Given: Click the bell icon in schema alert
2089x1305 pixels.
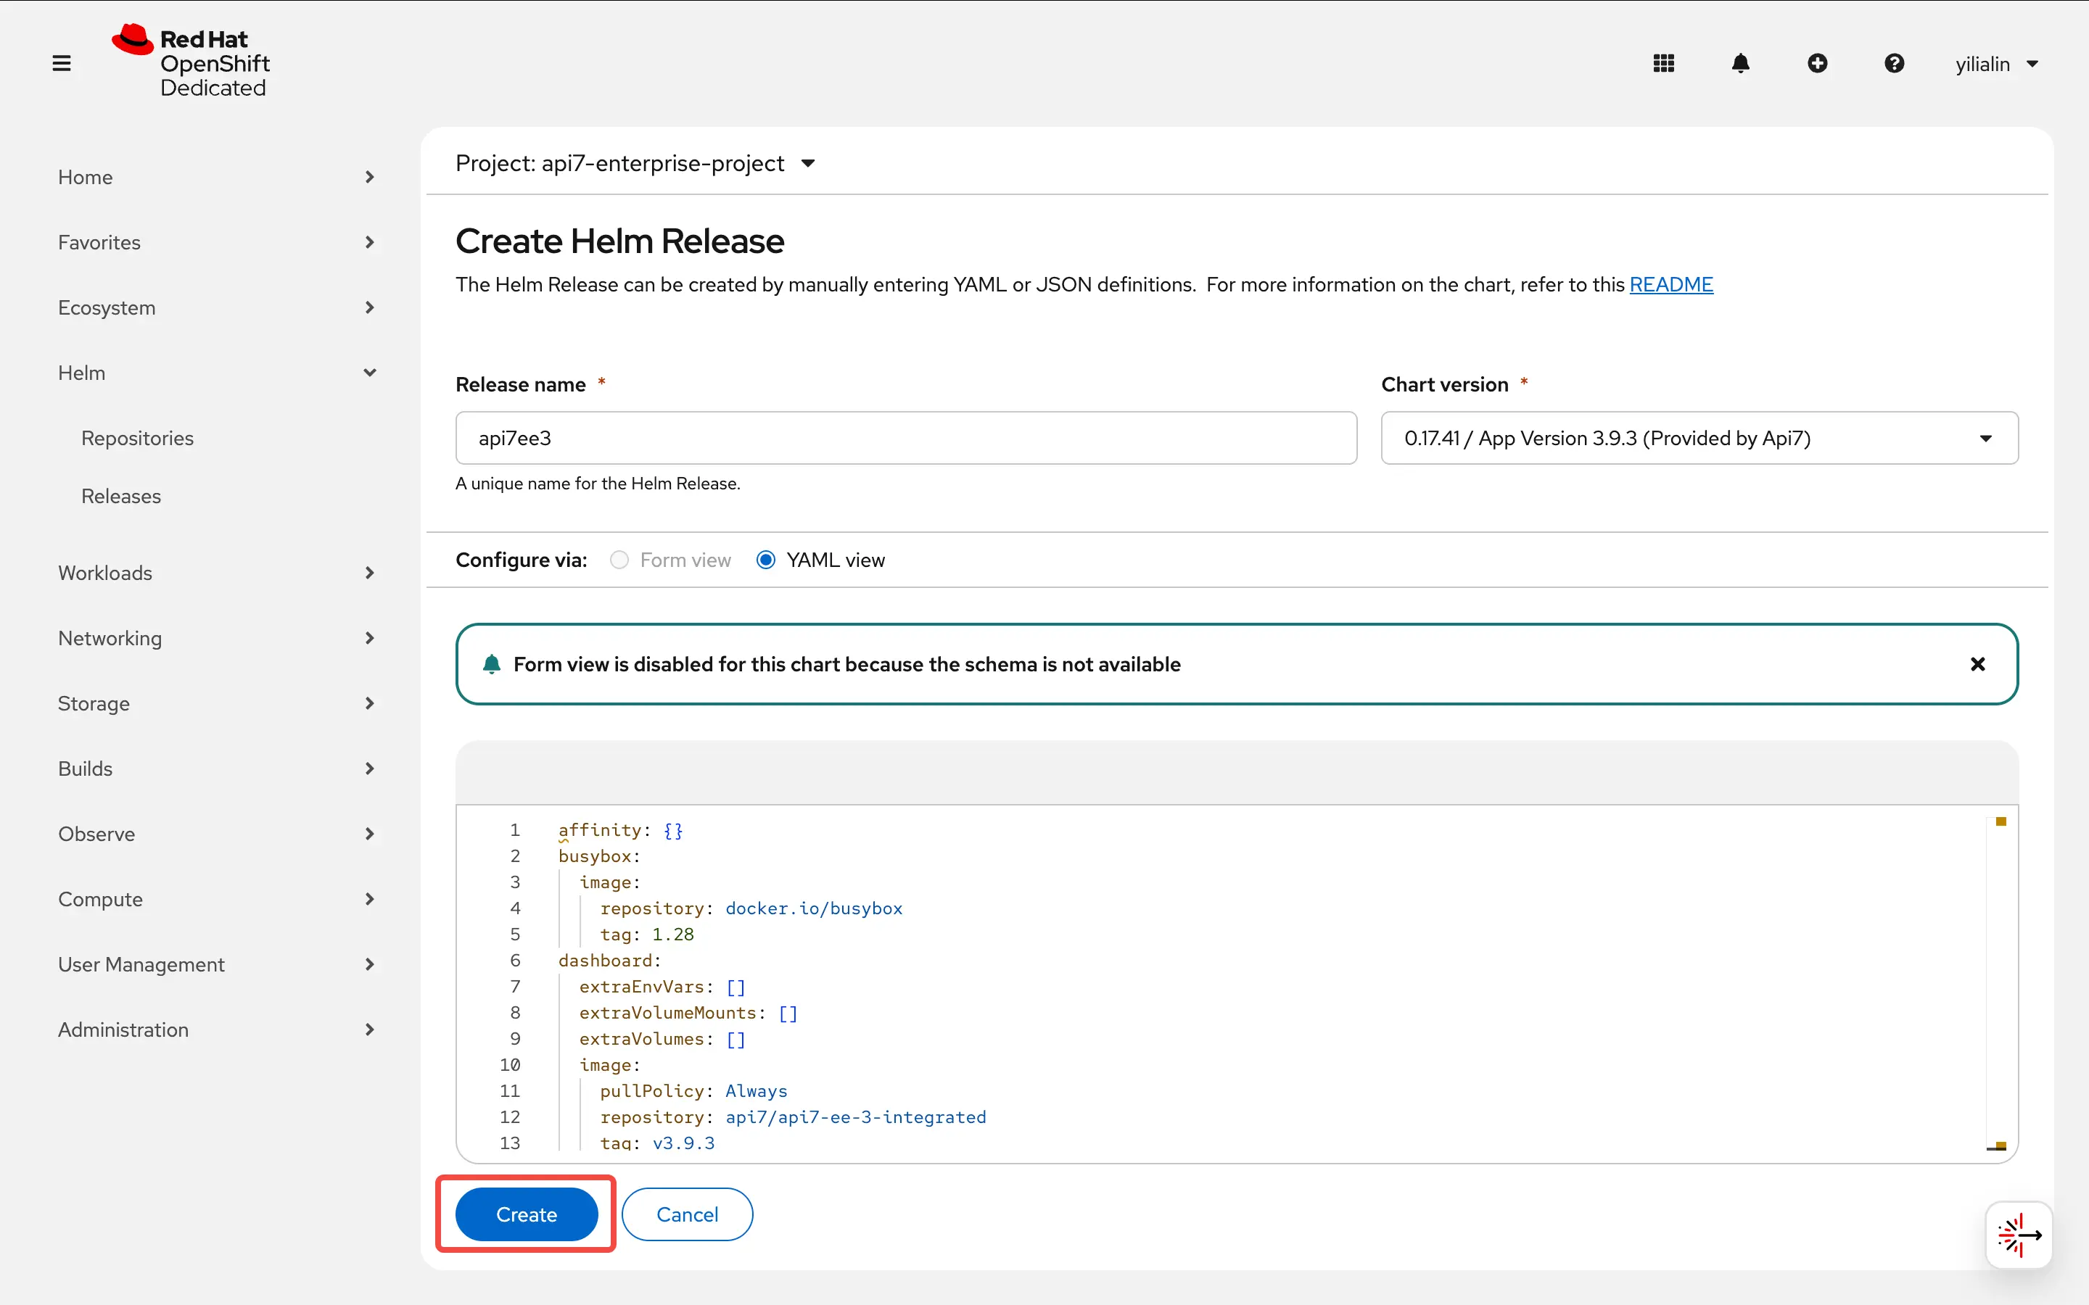Looking at the screenshot, I should point(492,663).
